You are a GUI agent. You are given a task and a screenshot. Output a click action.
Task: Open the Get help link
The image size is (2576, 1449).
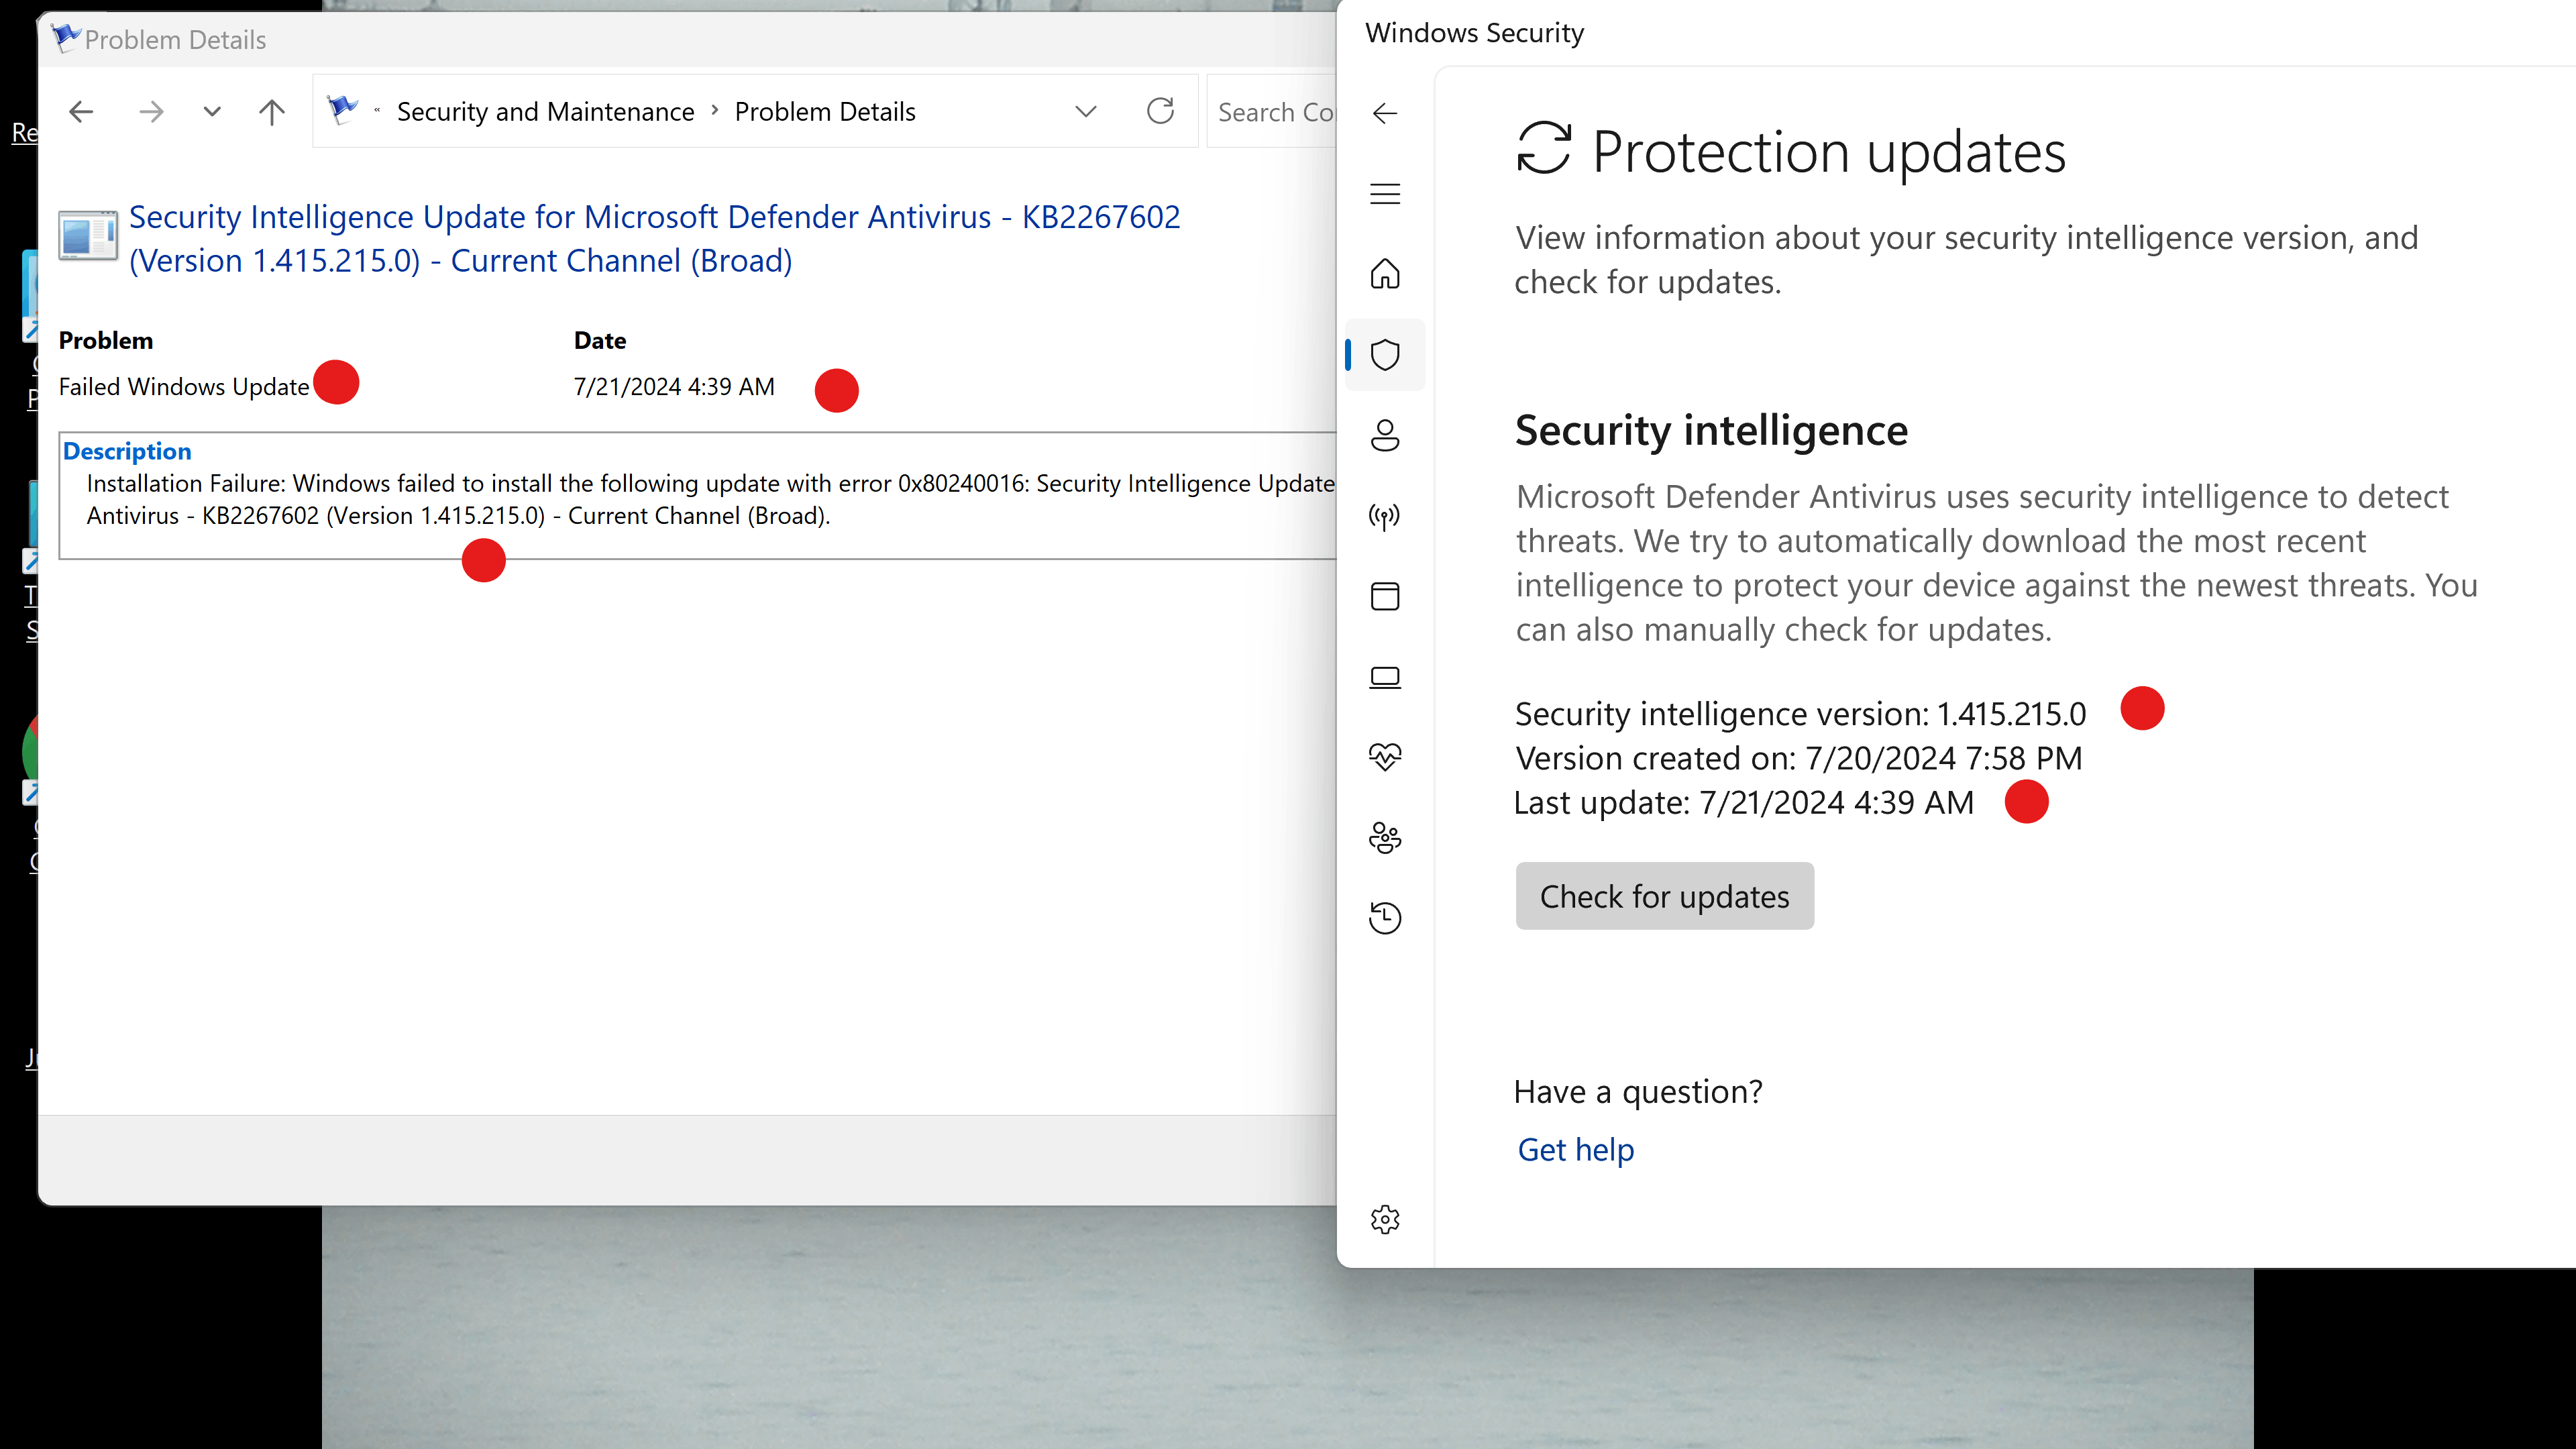pyautogui.click(x=1575, y=1150)
